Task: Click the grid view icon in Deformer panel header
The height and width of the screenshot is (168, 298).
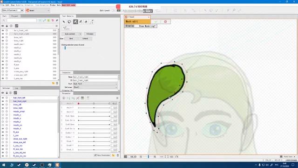Action: [x=15, y=93]
